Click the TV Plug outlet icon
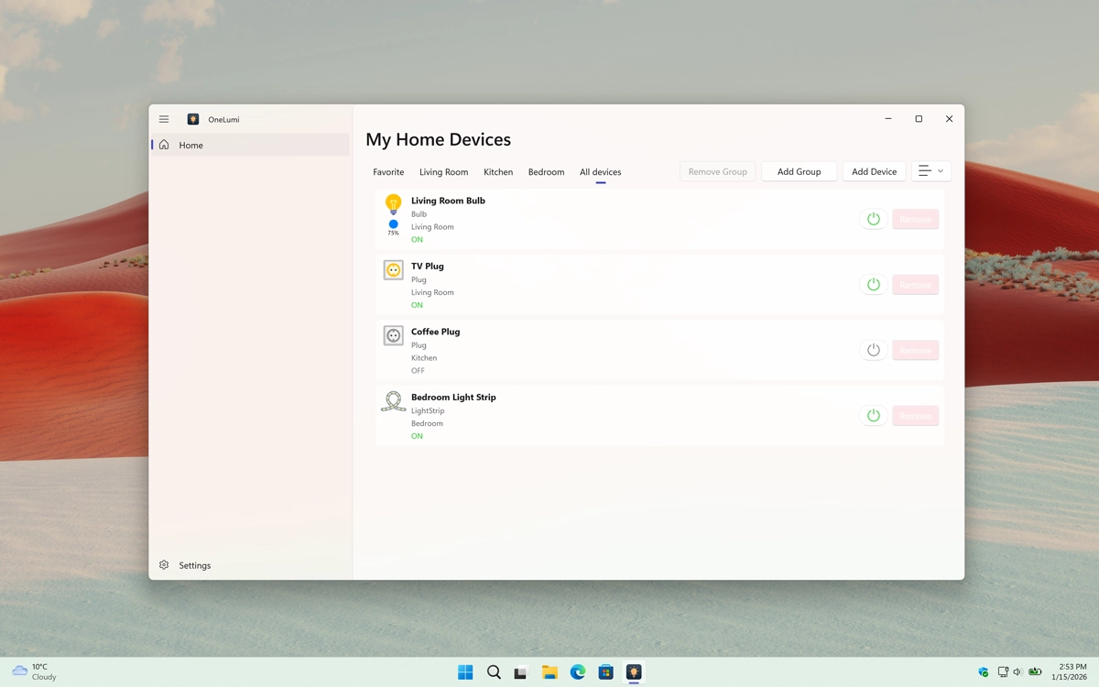1099x687 pixels. point(393,269)
